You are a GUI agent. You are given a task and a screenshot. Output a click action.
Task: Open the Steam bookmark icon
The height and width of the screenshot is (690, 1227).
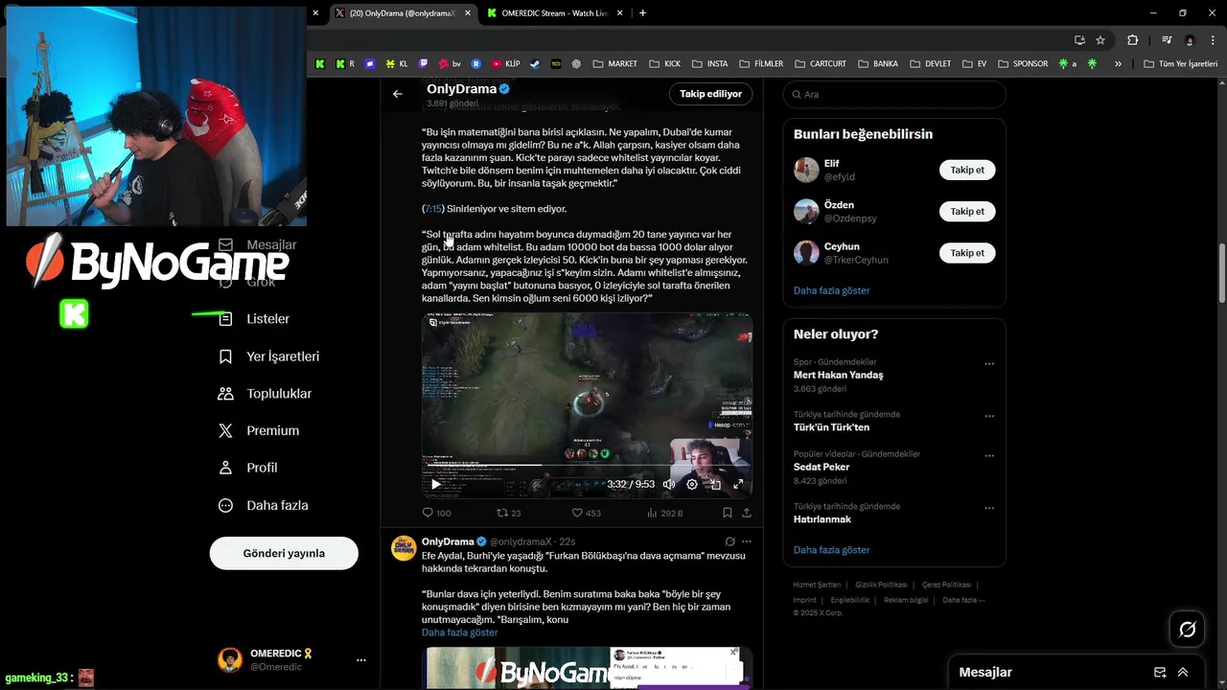(x=535, y=64)
